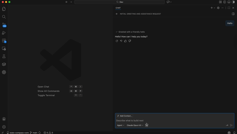Image resolution: width=237 pixels, height=134 pixels.
Task: Open the Remote Explorer view
Action: click(x=4, y=49)
